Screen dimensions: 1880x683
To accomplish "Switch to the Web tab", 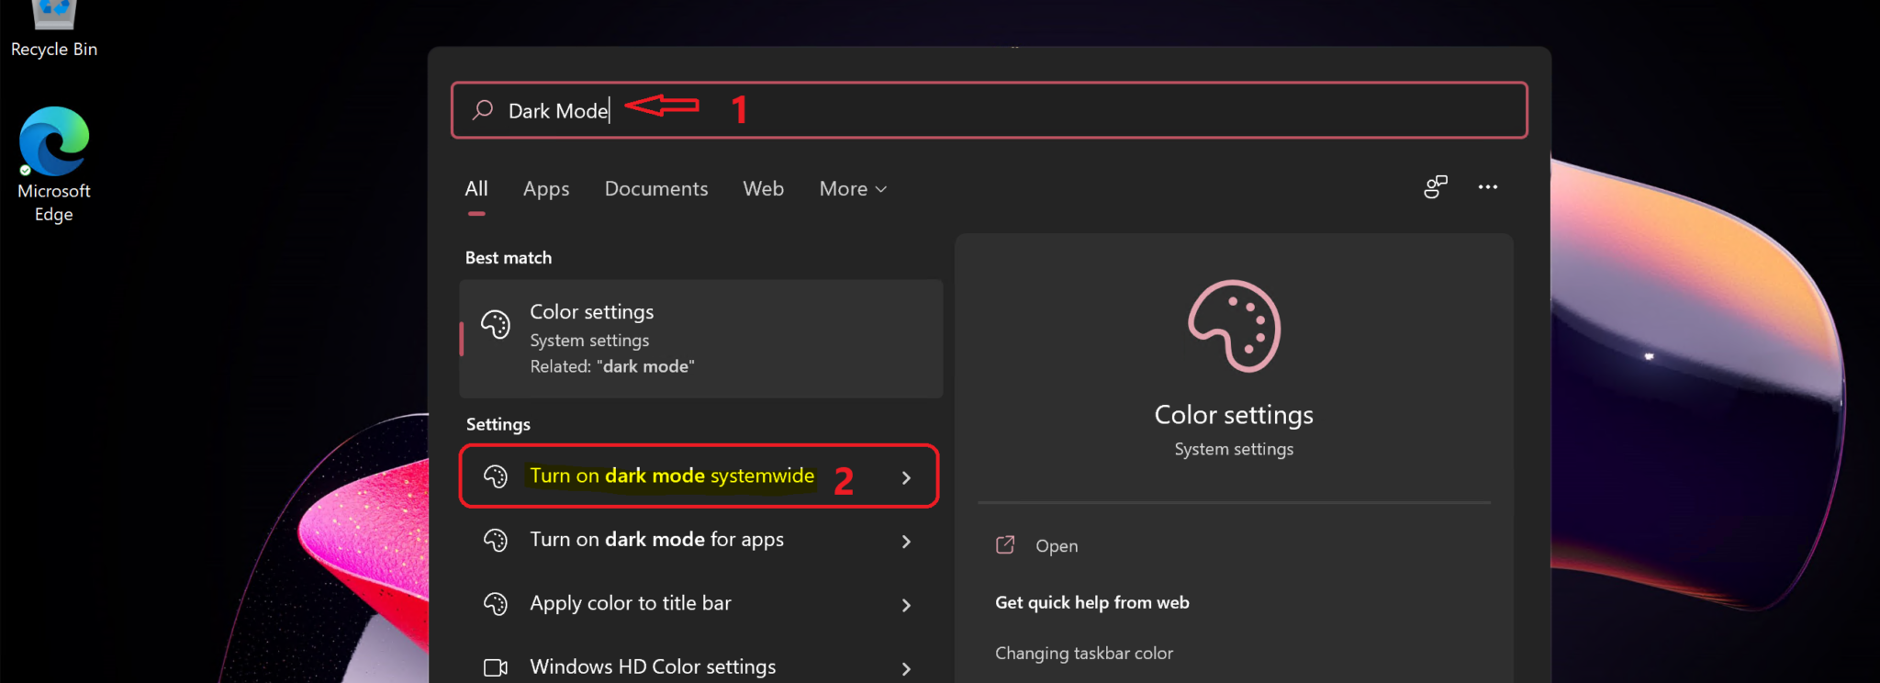I will 764,189.
